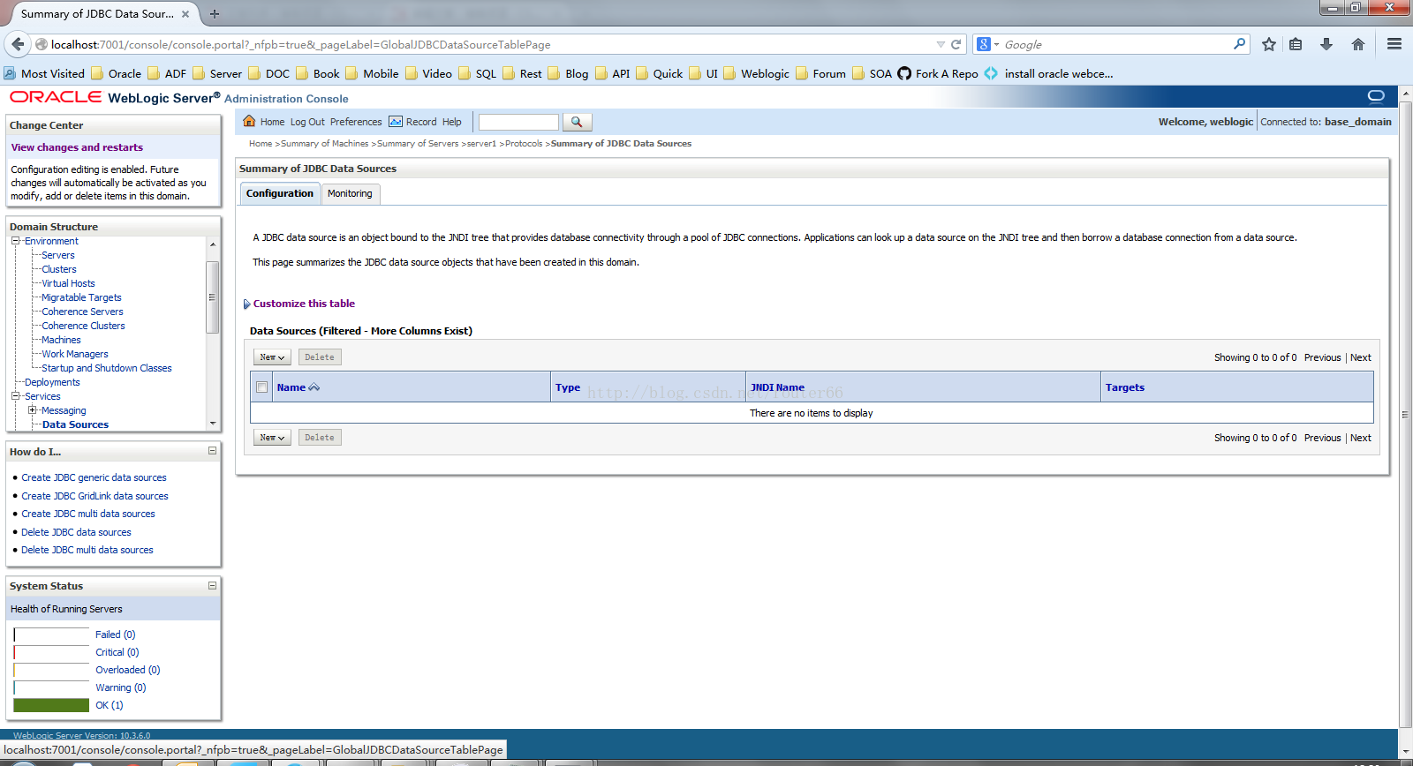Open the install oracle webcenter bookmark
The width and height of the screenshot is (1413, 766).
(1049, 74)
